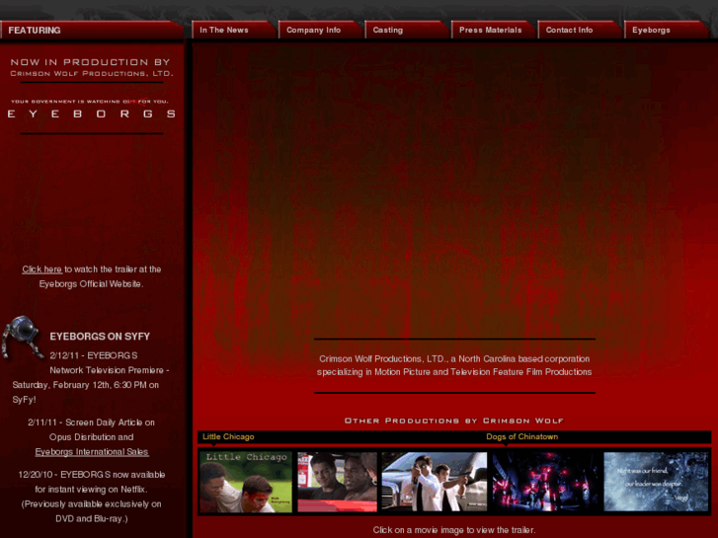Open the two men in car thumbnail
718x538 pixels.
337,482
